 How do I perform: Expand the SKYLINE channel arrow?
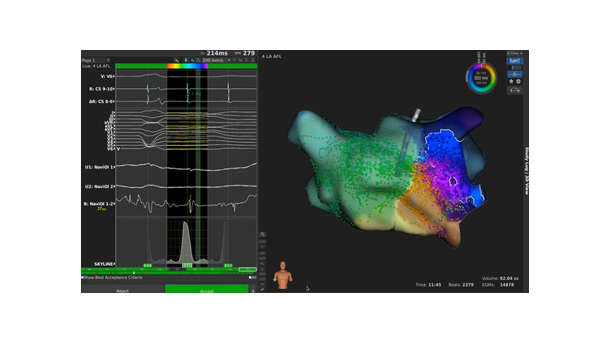pos(114,265)
